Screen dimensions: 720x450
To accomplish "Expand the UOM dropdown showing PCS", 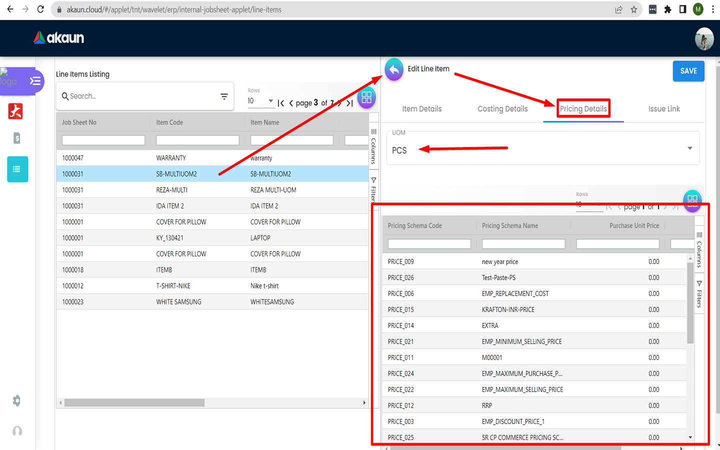I will coord(689,148).
